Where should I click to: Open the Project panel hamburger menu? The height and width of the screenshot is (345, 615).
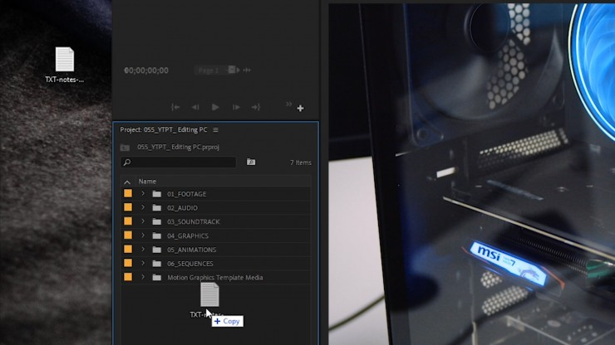coord(215,129)
